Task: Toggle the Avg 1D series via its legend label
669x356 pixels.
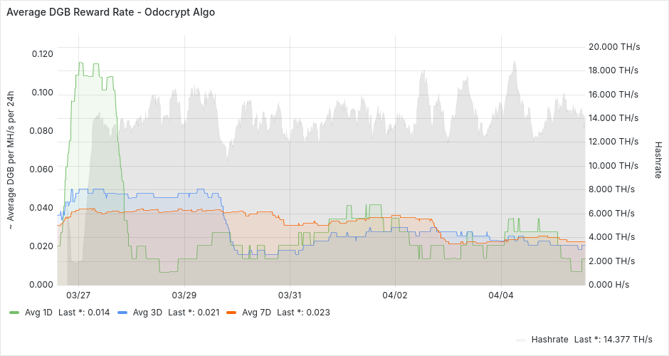Action: tap(38, 313)
